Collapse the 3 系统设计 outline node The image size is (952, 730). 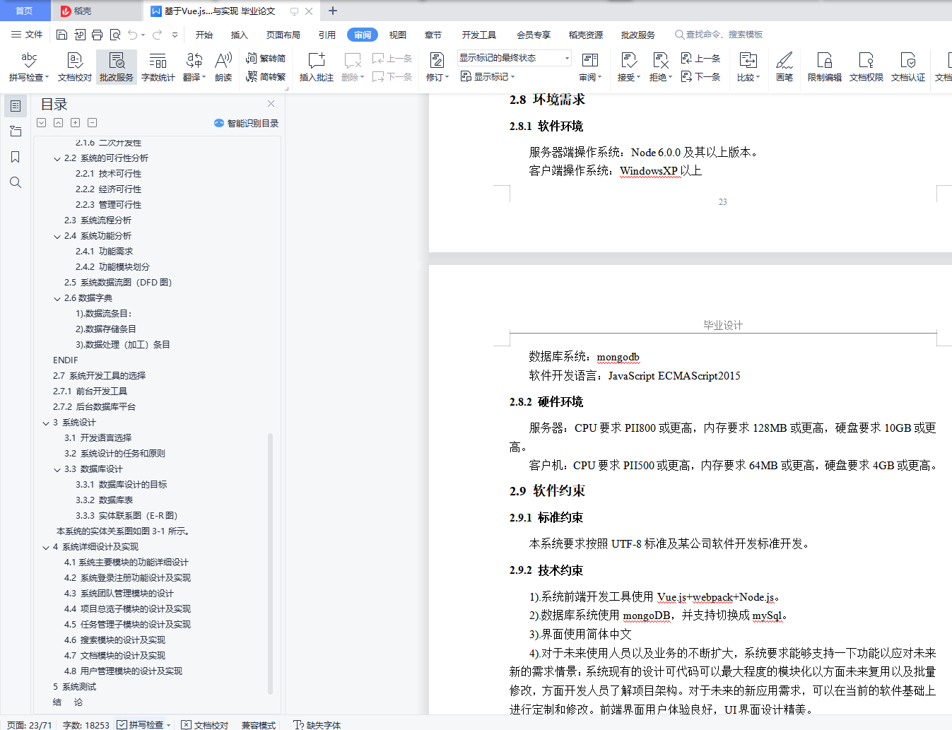click(46, 423)
